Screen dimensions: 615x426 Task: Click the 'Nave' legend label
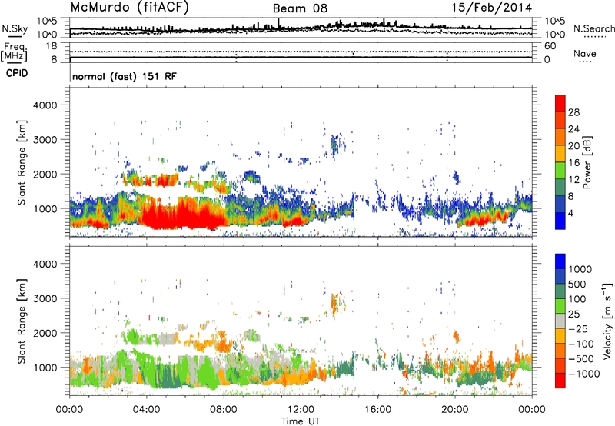[584, 53]
